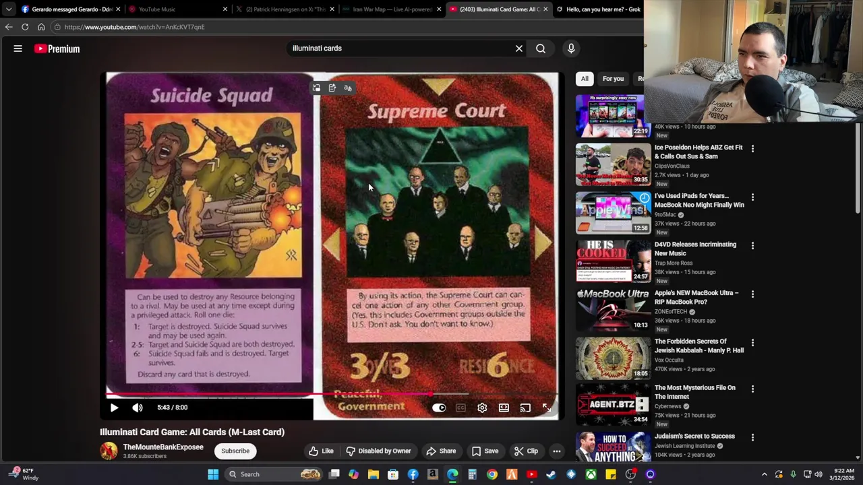Open the Apple Wins iPad video thumbnail
Image resolution: width=863 pixels, height=485 pixels.
pos(613,213)
